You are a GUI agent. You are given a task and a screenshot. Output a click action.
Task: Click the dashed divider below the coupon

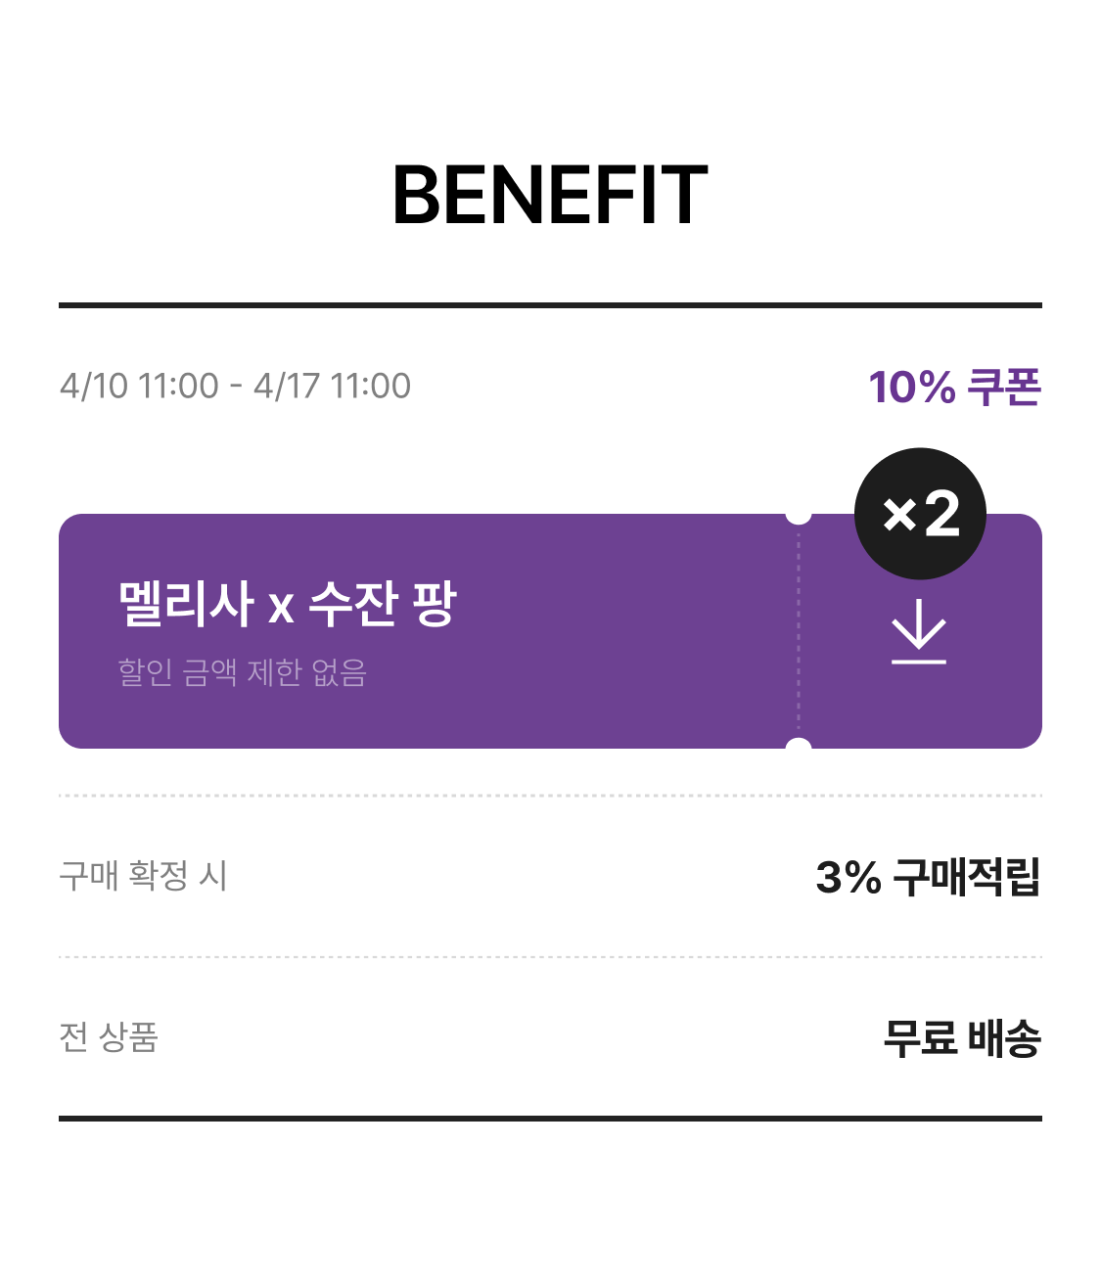(550, 796)
